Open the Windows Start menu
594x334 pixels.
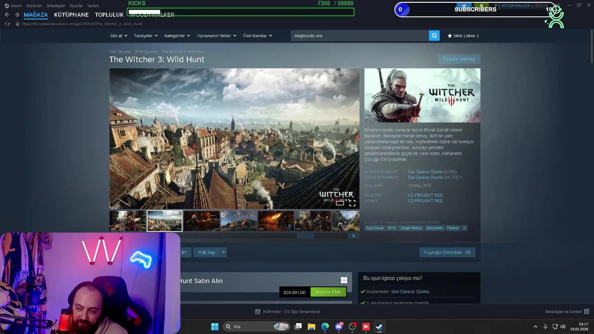tap(215, 327)
